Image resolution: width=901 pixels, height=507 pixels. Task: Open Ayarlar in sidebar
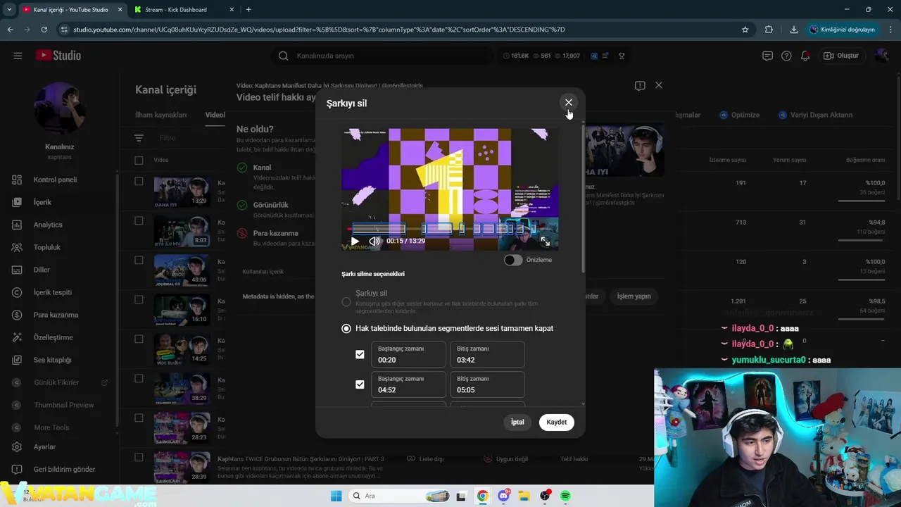[44, 446]
